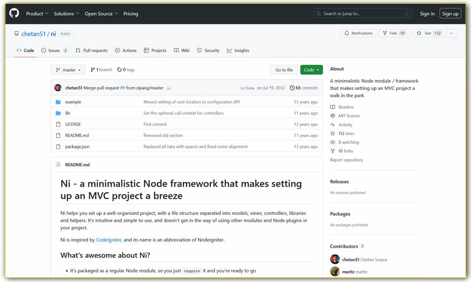Click the MIT license scale icon

[333, 116]
